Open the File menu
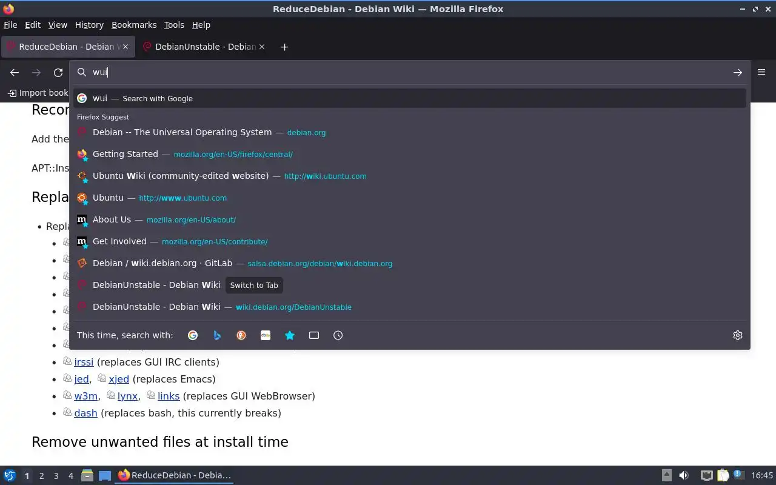Viewport: 776px width, 485px height. point(10,25)
